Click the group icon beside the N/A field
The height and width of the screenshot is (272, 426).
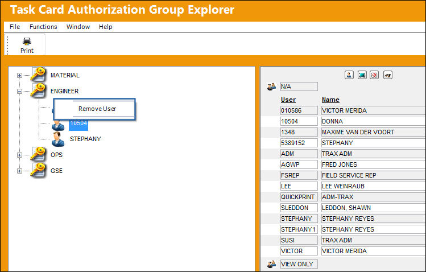coord(271,86)
